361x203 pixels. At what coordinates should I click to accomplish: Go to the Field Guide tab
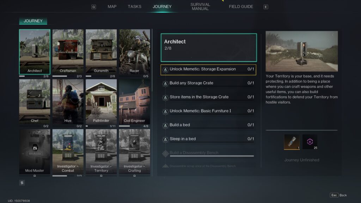tap(241, 7)
